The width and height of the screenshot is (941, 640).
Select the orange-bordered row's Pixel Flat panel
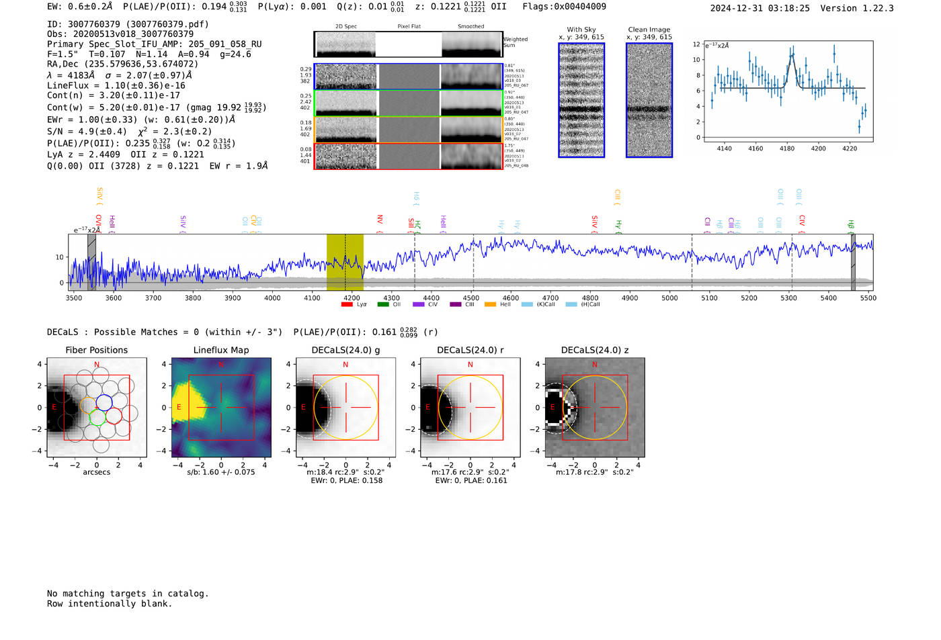click(x=409, y=130)
